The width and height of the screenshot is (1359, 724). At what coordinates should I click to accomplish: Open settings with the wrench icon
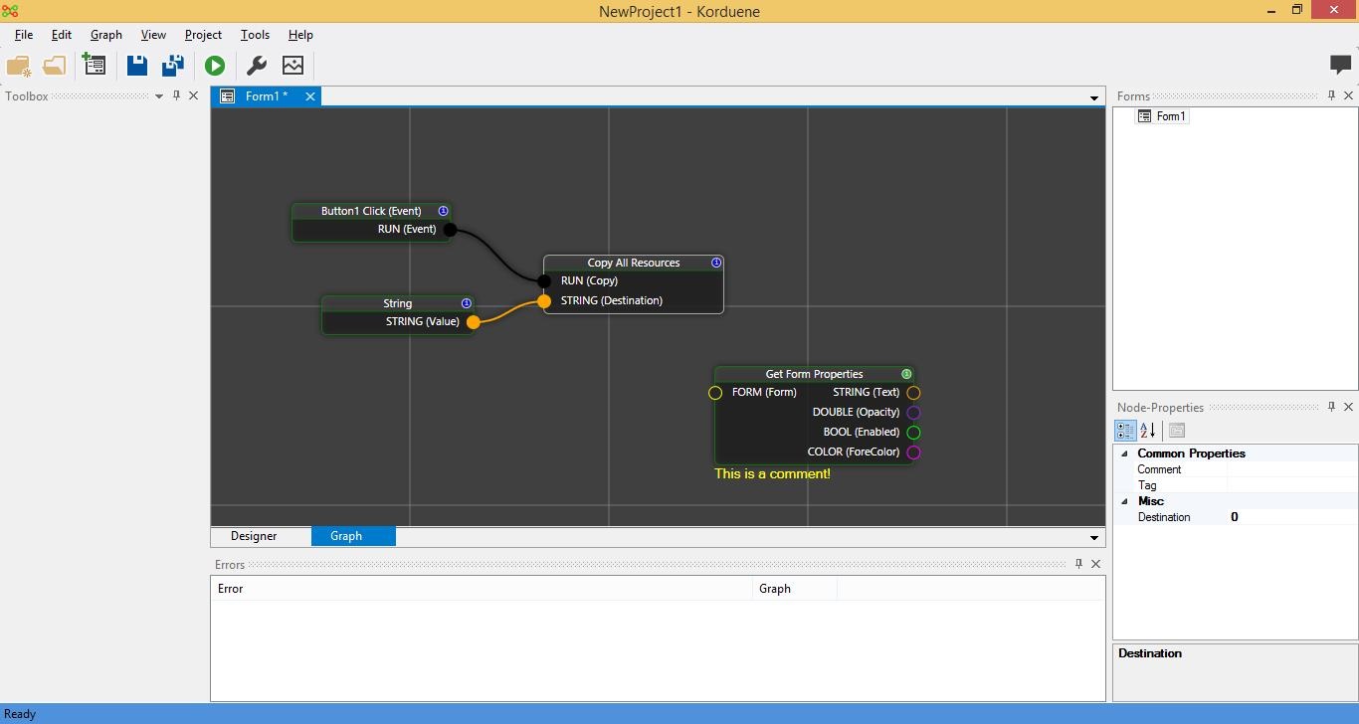click(256, 66)
